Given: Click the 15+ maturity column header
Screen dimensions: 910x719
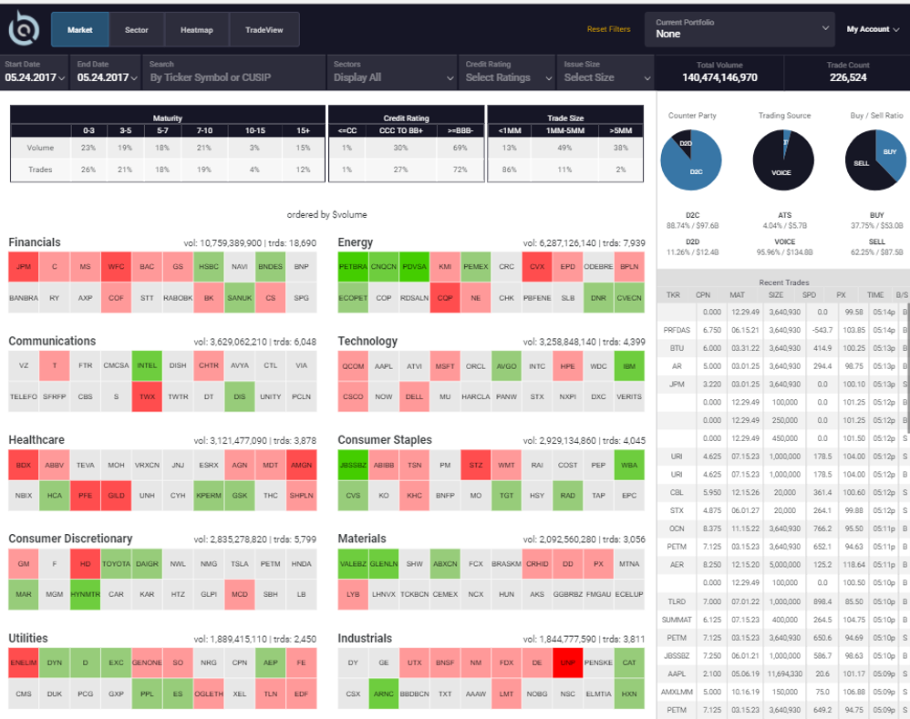Looking at the screenshot, I should click(303, 131).
